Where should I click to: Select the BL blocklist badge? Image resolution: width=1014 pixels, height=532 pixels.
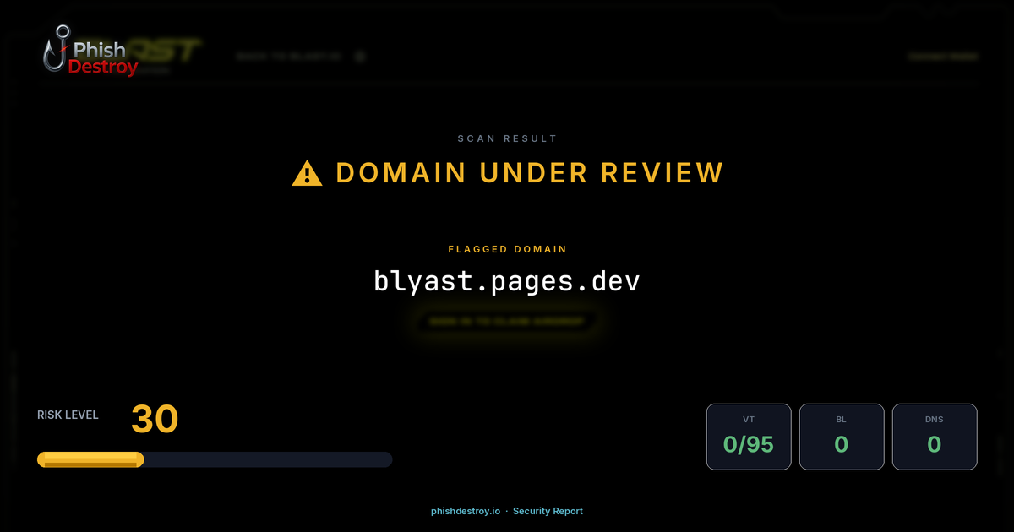pyautogui.click(x=842, y=436)
